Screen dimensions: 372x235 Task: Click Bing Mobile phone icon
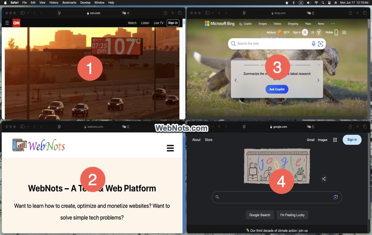pyautogui.click(x=336, y=32)
